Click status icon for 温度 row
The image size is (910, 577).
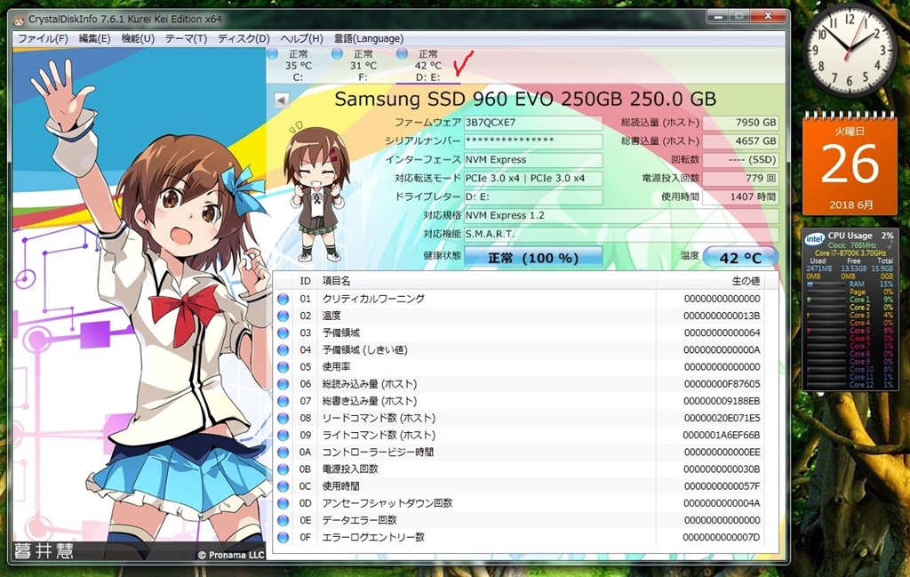tap(283, 316)
